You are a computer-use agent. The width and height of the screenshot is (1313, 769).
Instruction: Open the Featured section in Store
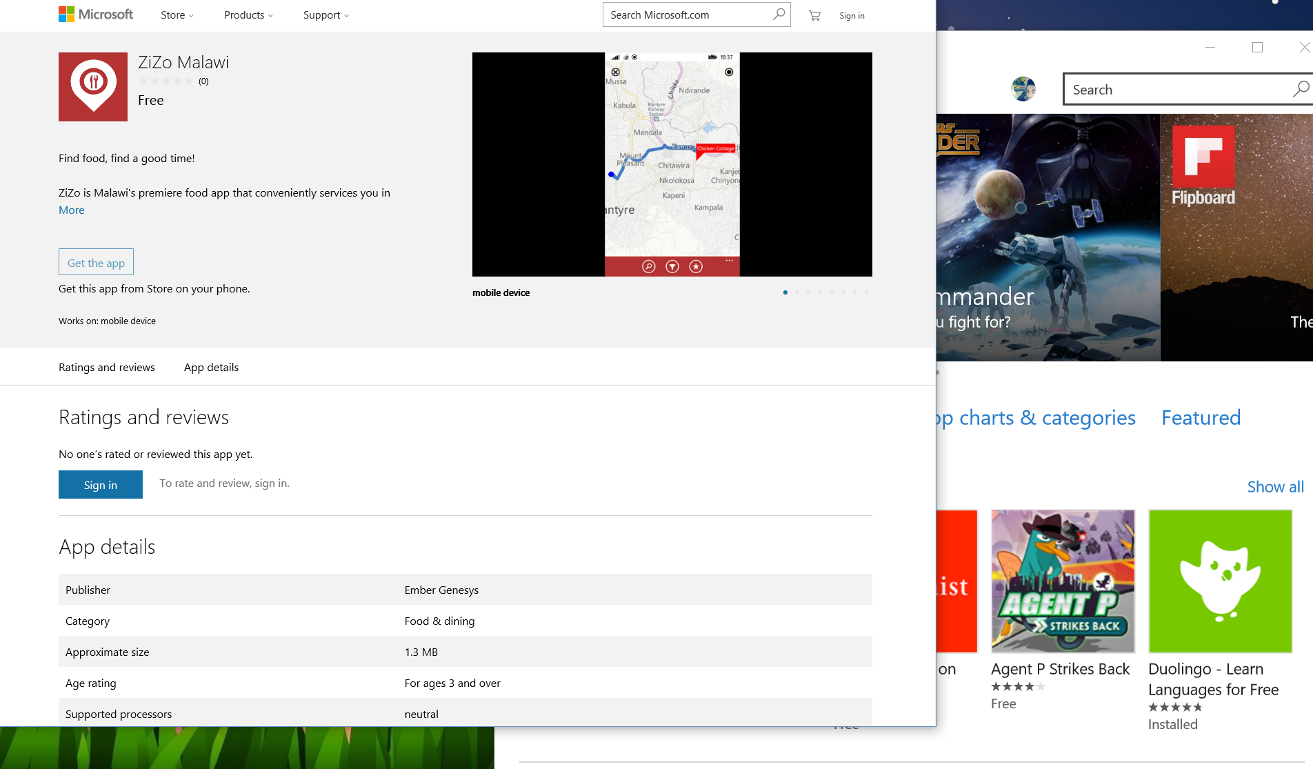(1201, 418)
